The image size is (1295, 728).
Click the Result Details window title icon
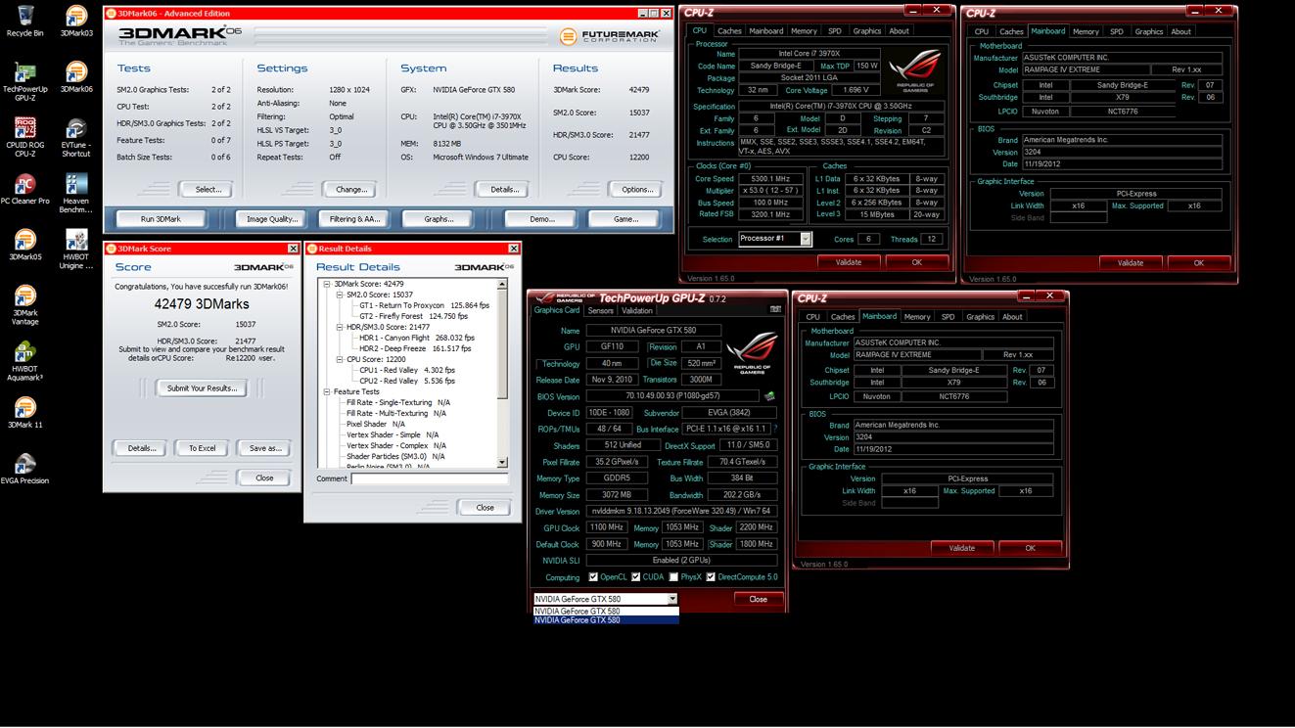[311, 249]
